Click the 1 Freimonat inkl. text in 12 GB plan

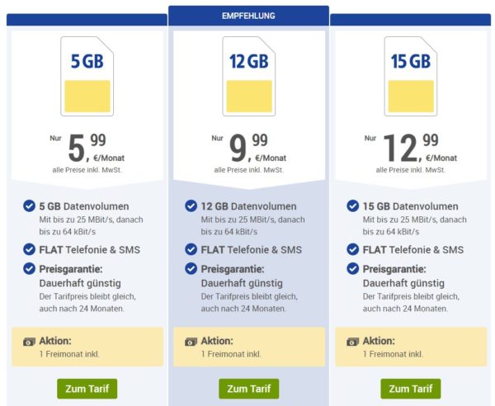point(231,354)
